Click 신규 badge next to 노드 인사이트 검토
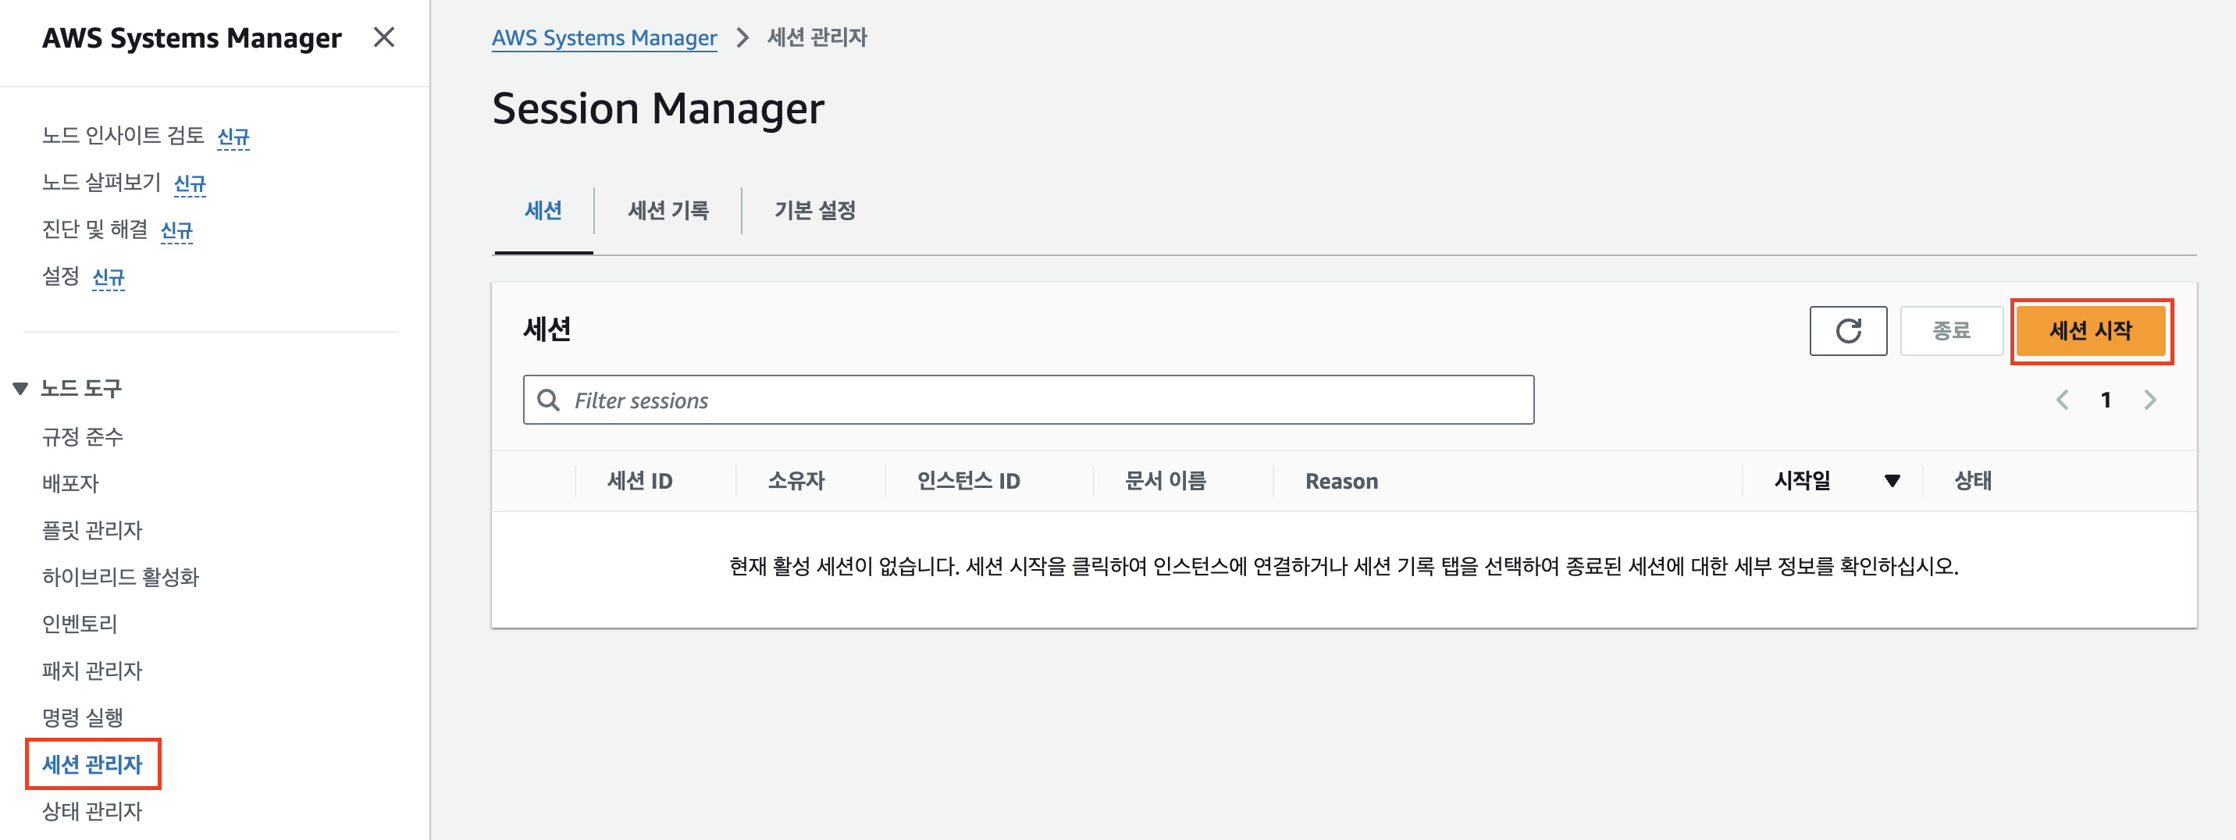 click(x=233, y=137)
